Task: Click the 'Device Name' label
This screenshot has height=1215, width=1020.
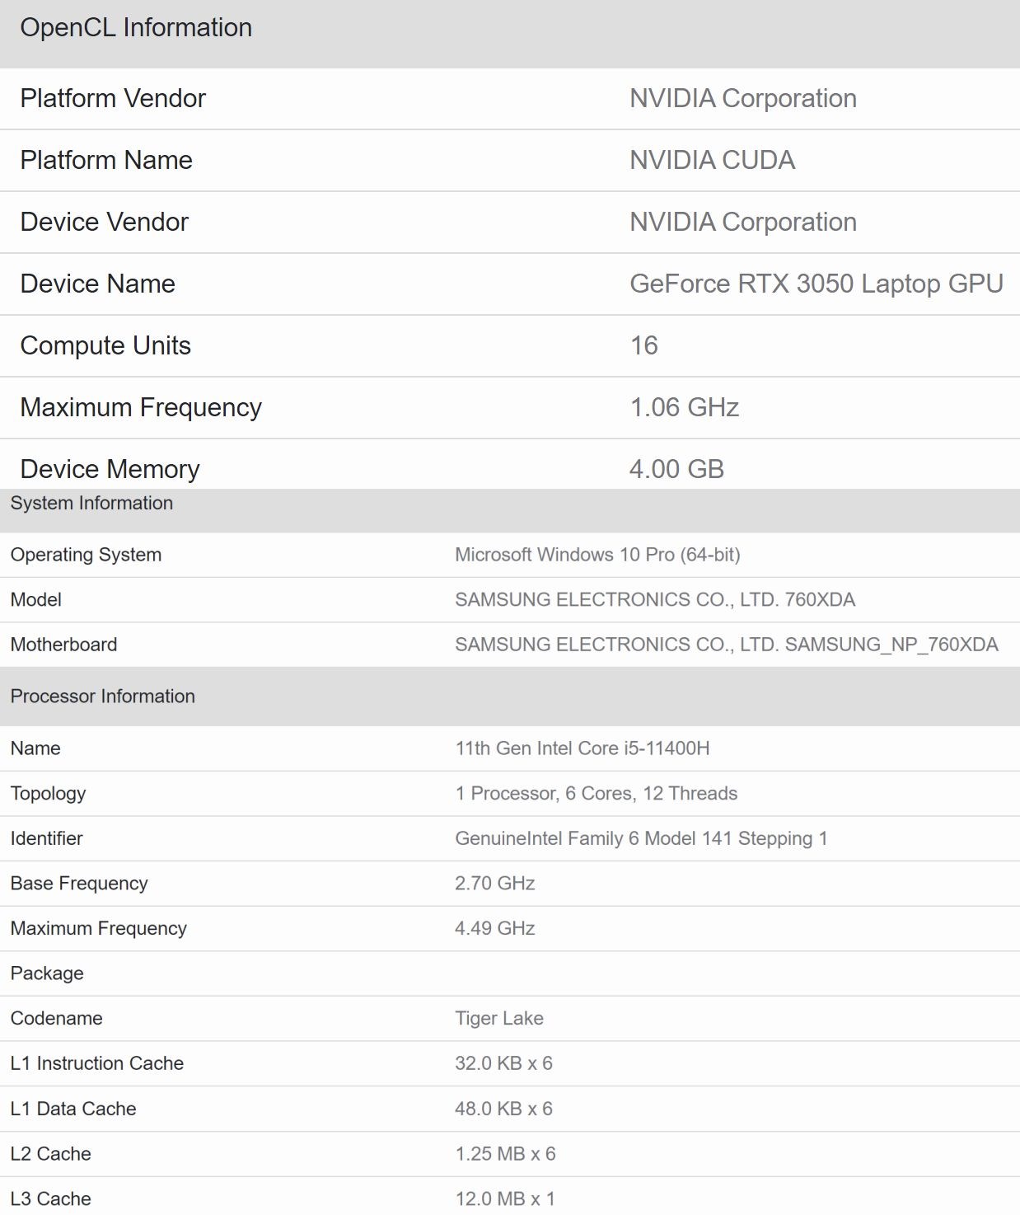Action: click(x=98, y=284)
